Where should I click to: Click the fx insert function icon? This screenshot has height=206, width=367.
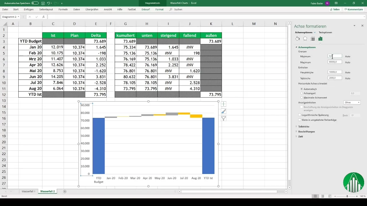click(x=43, y=17)
